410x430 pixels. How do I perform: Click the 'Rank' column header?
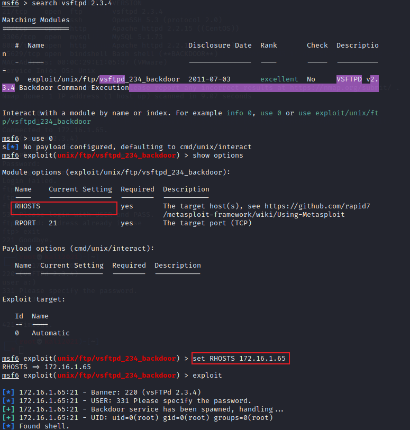pyautogui.click(x=269, y=45)
